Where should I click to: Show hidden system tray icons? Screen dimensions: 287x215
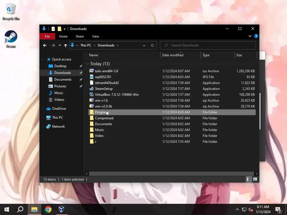click(237, 209)
